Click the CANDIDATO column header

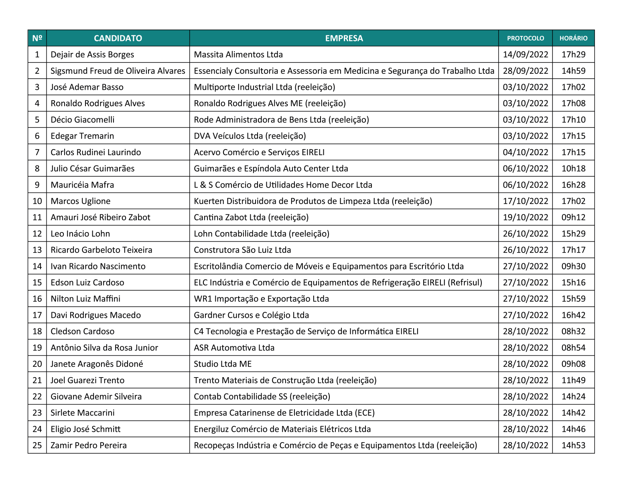pyautogui.click(x=118, y=38)
